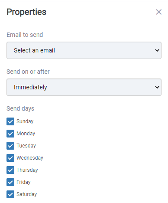Click the Immediately dropdown chevron arrow

(x=157, y=87)
